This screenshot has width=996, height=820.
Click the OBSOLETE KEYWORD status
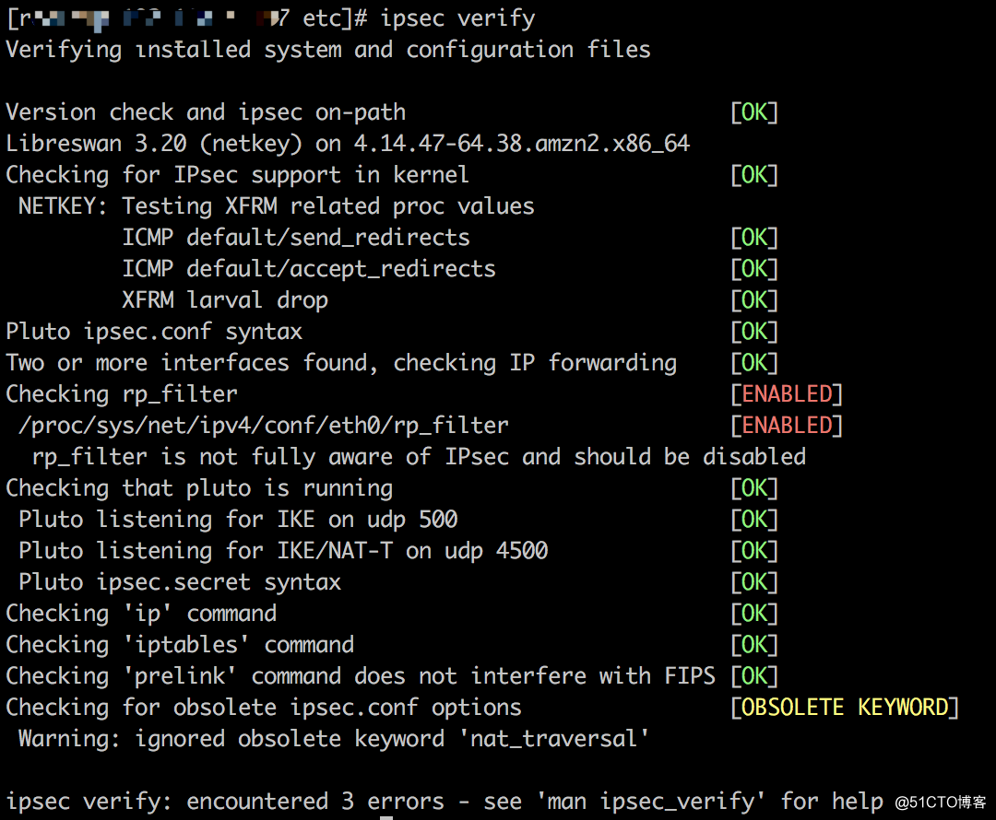point(844,707)
